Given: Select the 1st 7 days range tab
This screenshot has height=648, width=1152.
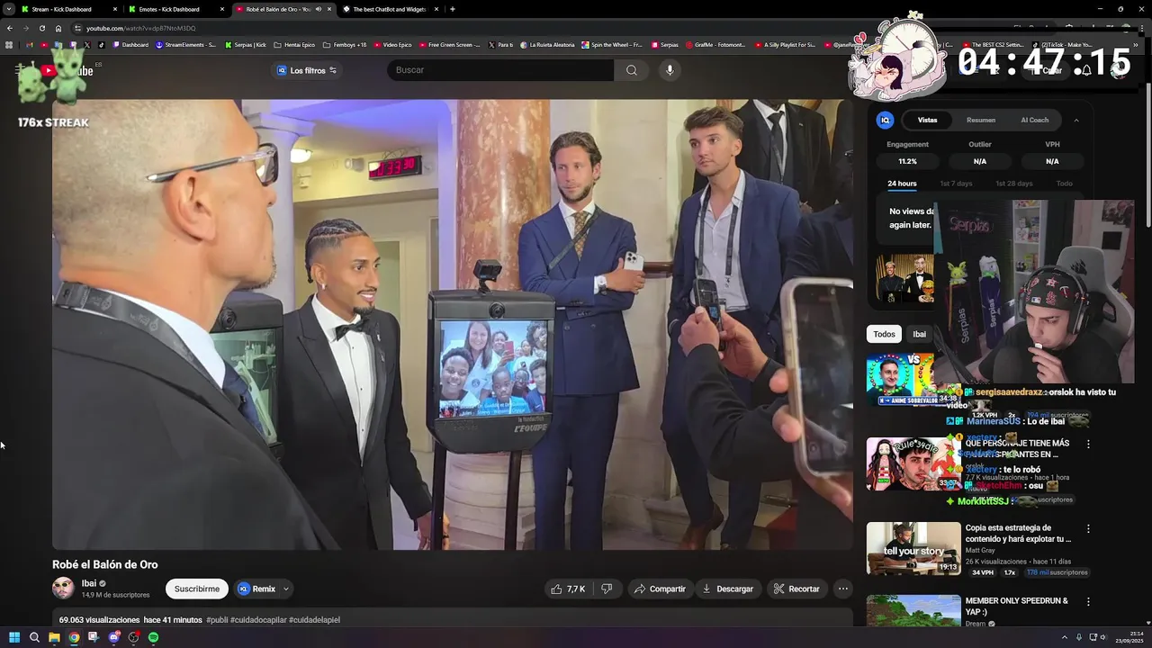Looking at the screenshot, I should tap(956, 184).
